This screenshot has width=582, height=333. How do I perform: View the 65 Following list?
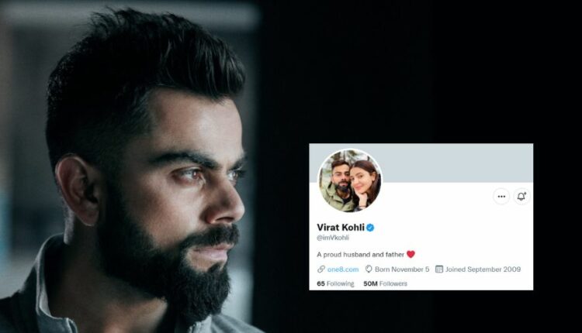pyautogui.click(x=335, y=283)
